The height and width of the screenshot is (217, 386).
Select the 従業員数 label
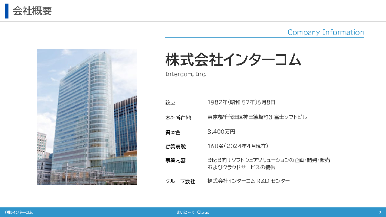tap(176, 147)
